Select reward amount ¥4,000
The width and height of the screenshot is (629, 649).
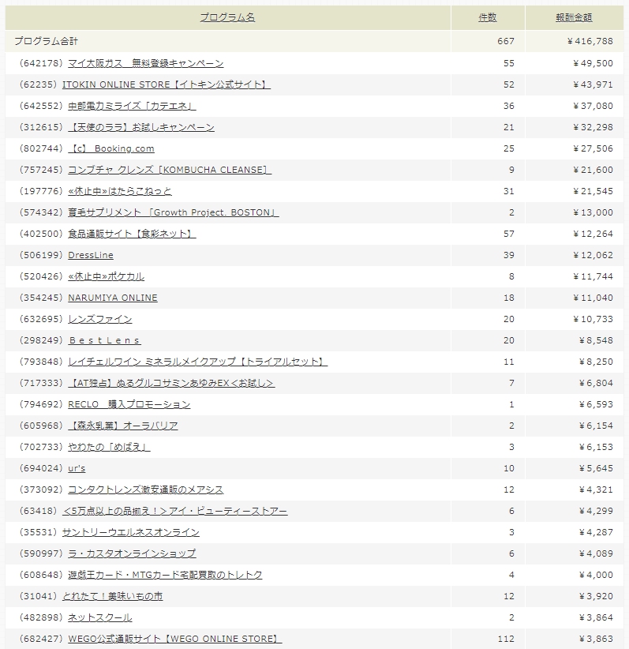(596, 575)
